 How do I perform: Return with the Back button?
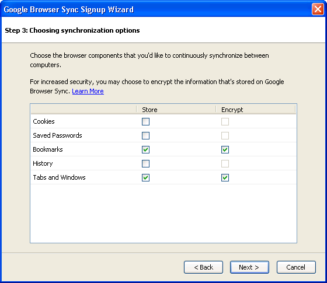pos(203,267)
